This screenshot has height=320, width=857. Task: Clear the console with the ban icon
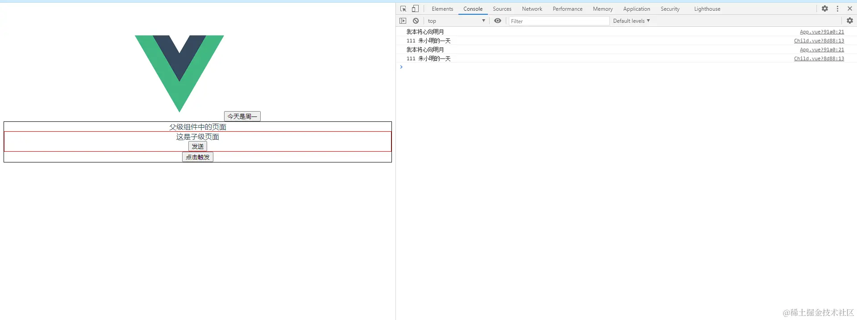[x=416, y=21]
